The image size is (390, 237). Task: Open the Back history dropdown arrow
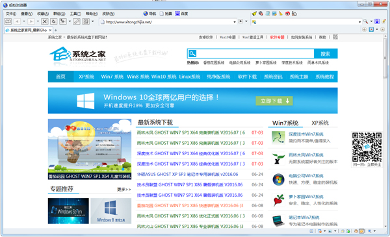click(x=24, y=21)
